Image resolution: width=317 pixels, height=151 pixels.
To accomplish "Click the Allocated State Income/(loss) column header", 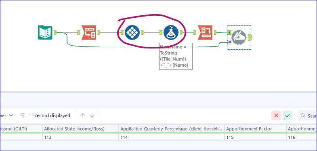I will (80, 129).
